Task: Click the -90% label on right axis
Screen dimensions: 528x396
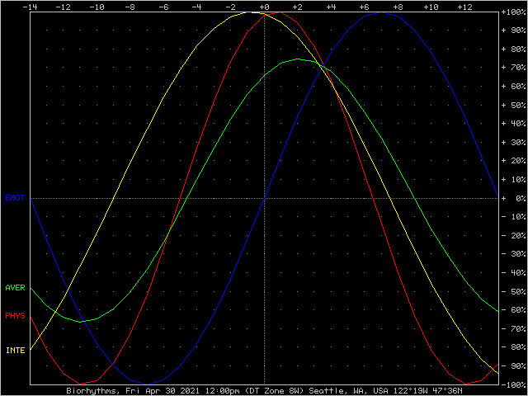Action: pos(513,366)
